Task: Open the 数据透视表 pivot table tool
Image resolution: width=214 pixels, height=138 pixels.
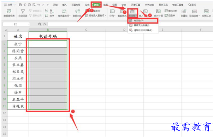Action: [x=9, y=13]
